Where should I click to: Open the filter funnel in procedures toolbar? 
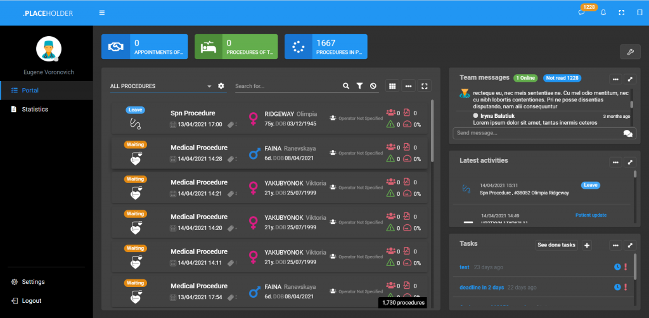(359, 86)
